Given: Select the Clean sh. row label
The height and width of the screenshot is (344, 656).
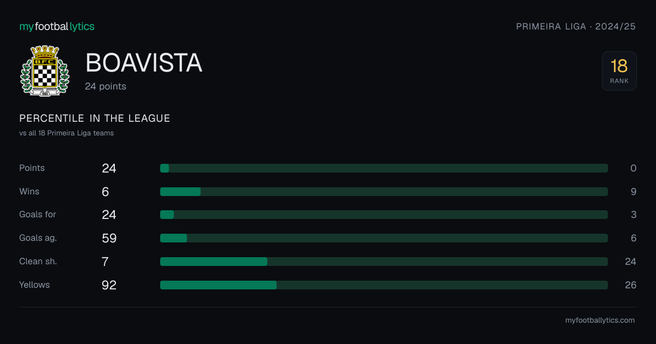Looking at the screenshot, I should 38,262.
